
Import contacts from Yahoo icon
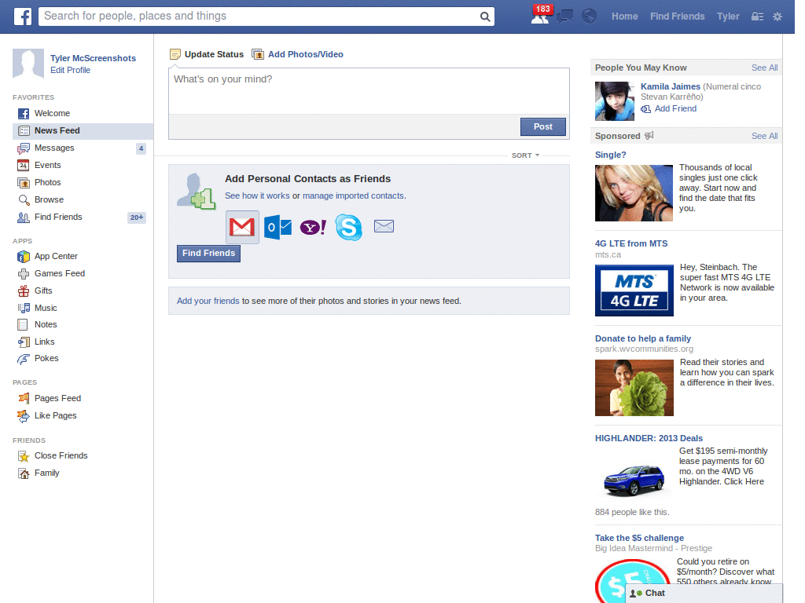tap(313, 227)
